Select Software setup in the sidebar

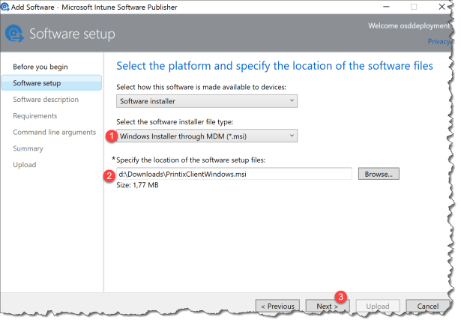[37, 83]
